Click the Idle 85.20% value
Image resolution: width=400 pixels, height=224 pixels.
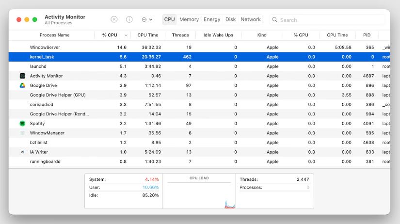[x=150, y=195]
